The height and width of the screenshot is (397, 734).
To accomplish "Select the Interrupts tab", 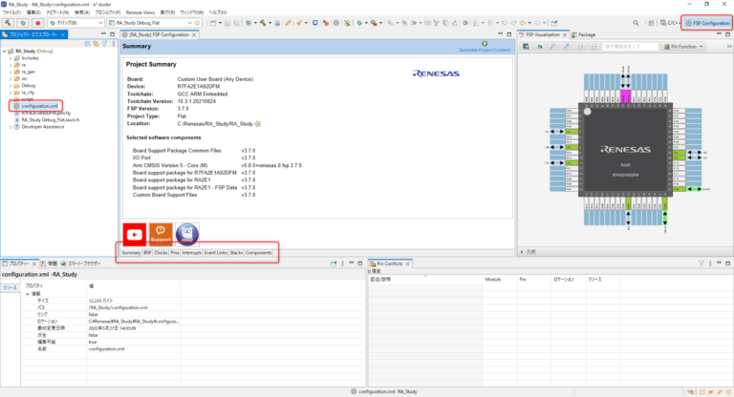I will click(191, 253).
